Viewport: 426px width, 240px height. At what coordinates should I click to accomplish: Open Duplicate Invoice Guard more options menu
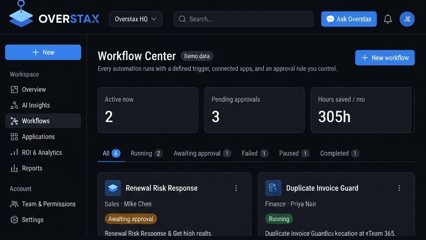pyautogui.click(x=399, y=188)
